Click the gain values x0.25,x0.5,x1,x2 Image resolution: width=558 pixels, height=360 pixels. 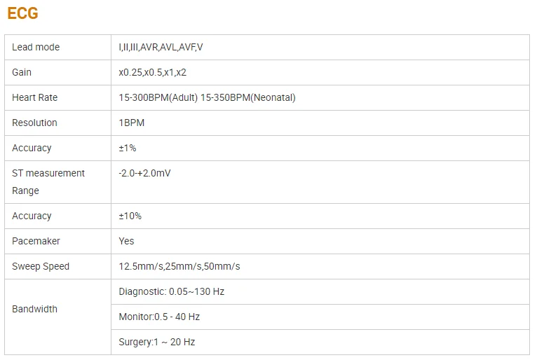point(152,73)
